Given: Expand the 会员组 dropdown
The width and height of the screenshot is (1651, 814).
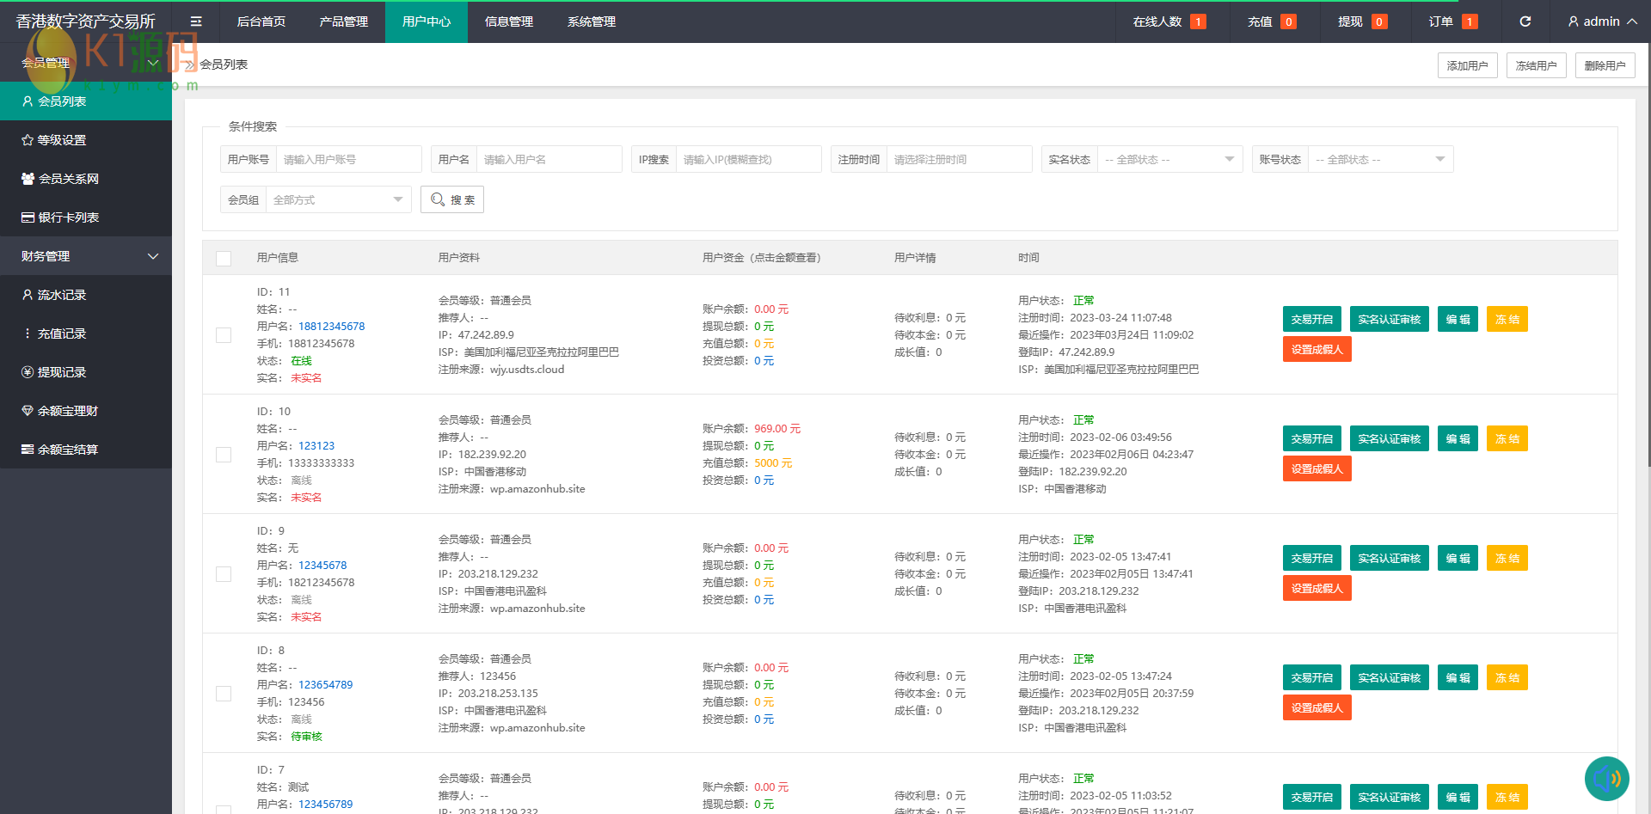Looking at the screenshot, I should pyautogui.click(x=337, y=199).
